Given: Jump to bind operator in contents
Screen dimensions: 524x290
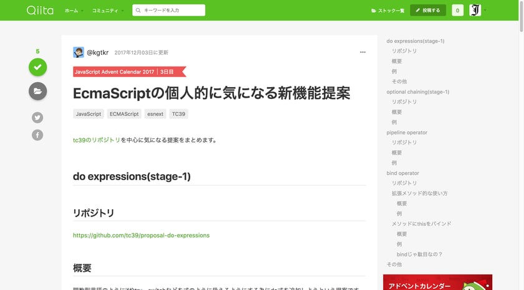Looking at the screenshot, I should (403, 173).
